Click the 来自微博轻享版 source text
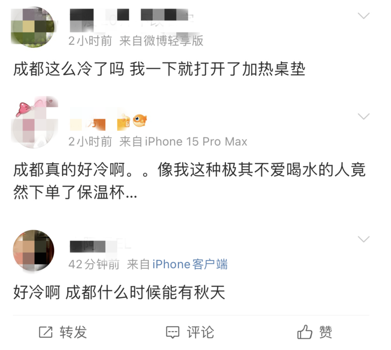 point(161,41)
